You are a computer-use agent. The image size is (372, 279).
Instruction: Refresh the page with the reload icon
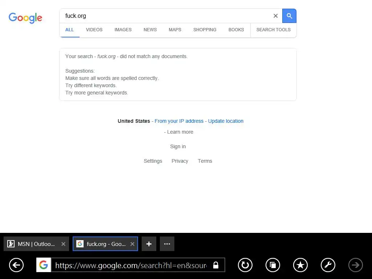(x=245, y=265)
